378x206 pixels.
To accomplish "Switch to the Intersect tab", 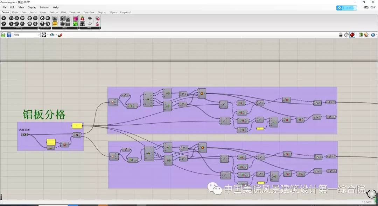I will click(75, 12).
